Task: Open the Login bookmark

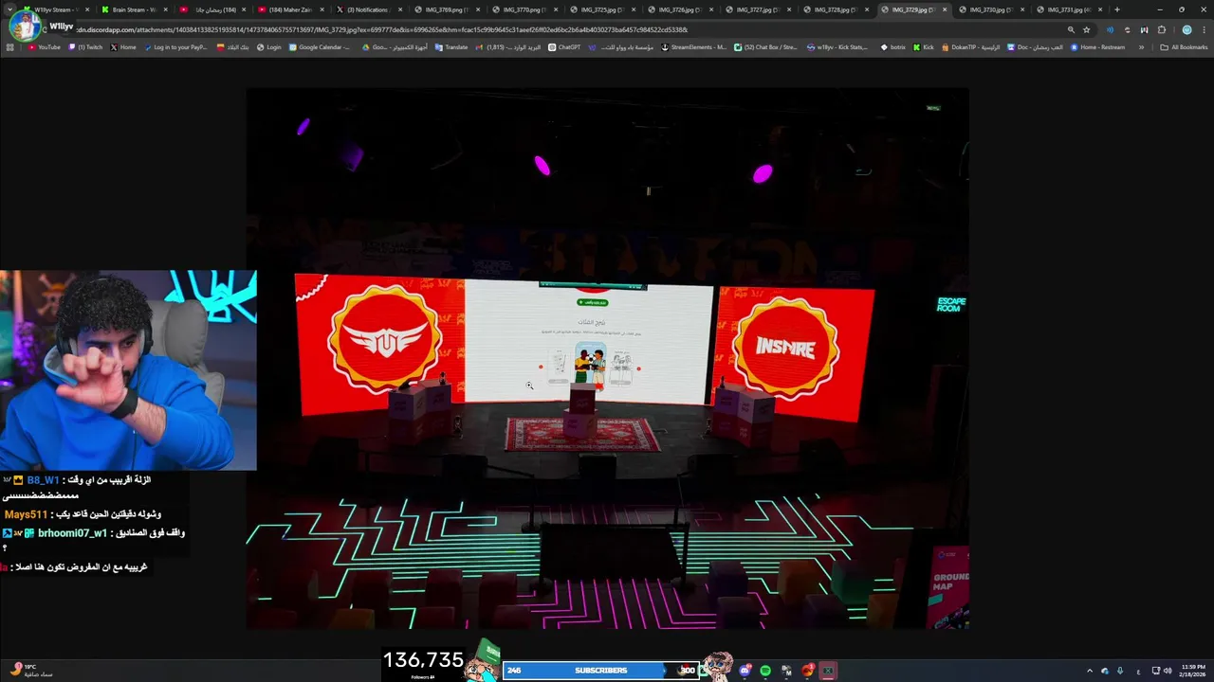Action: click(268, 47)
